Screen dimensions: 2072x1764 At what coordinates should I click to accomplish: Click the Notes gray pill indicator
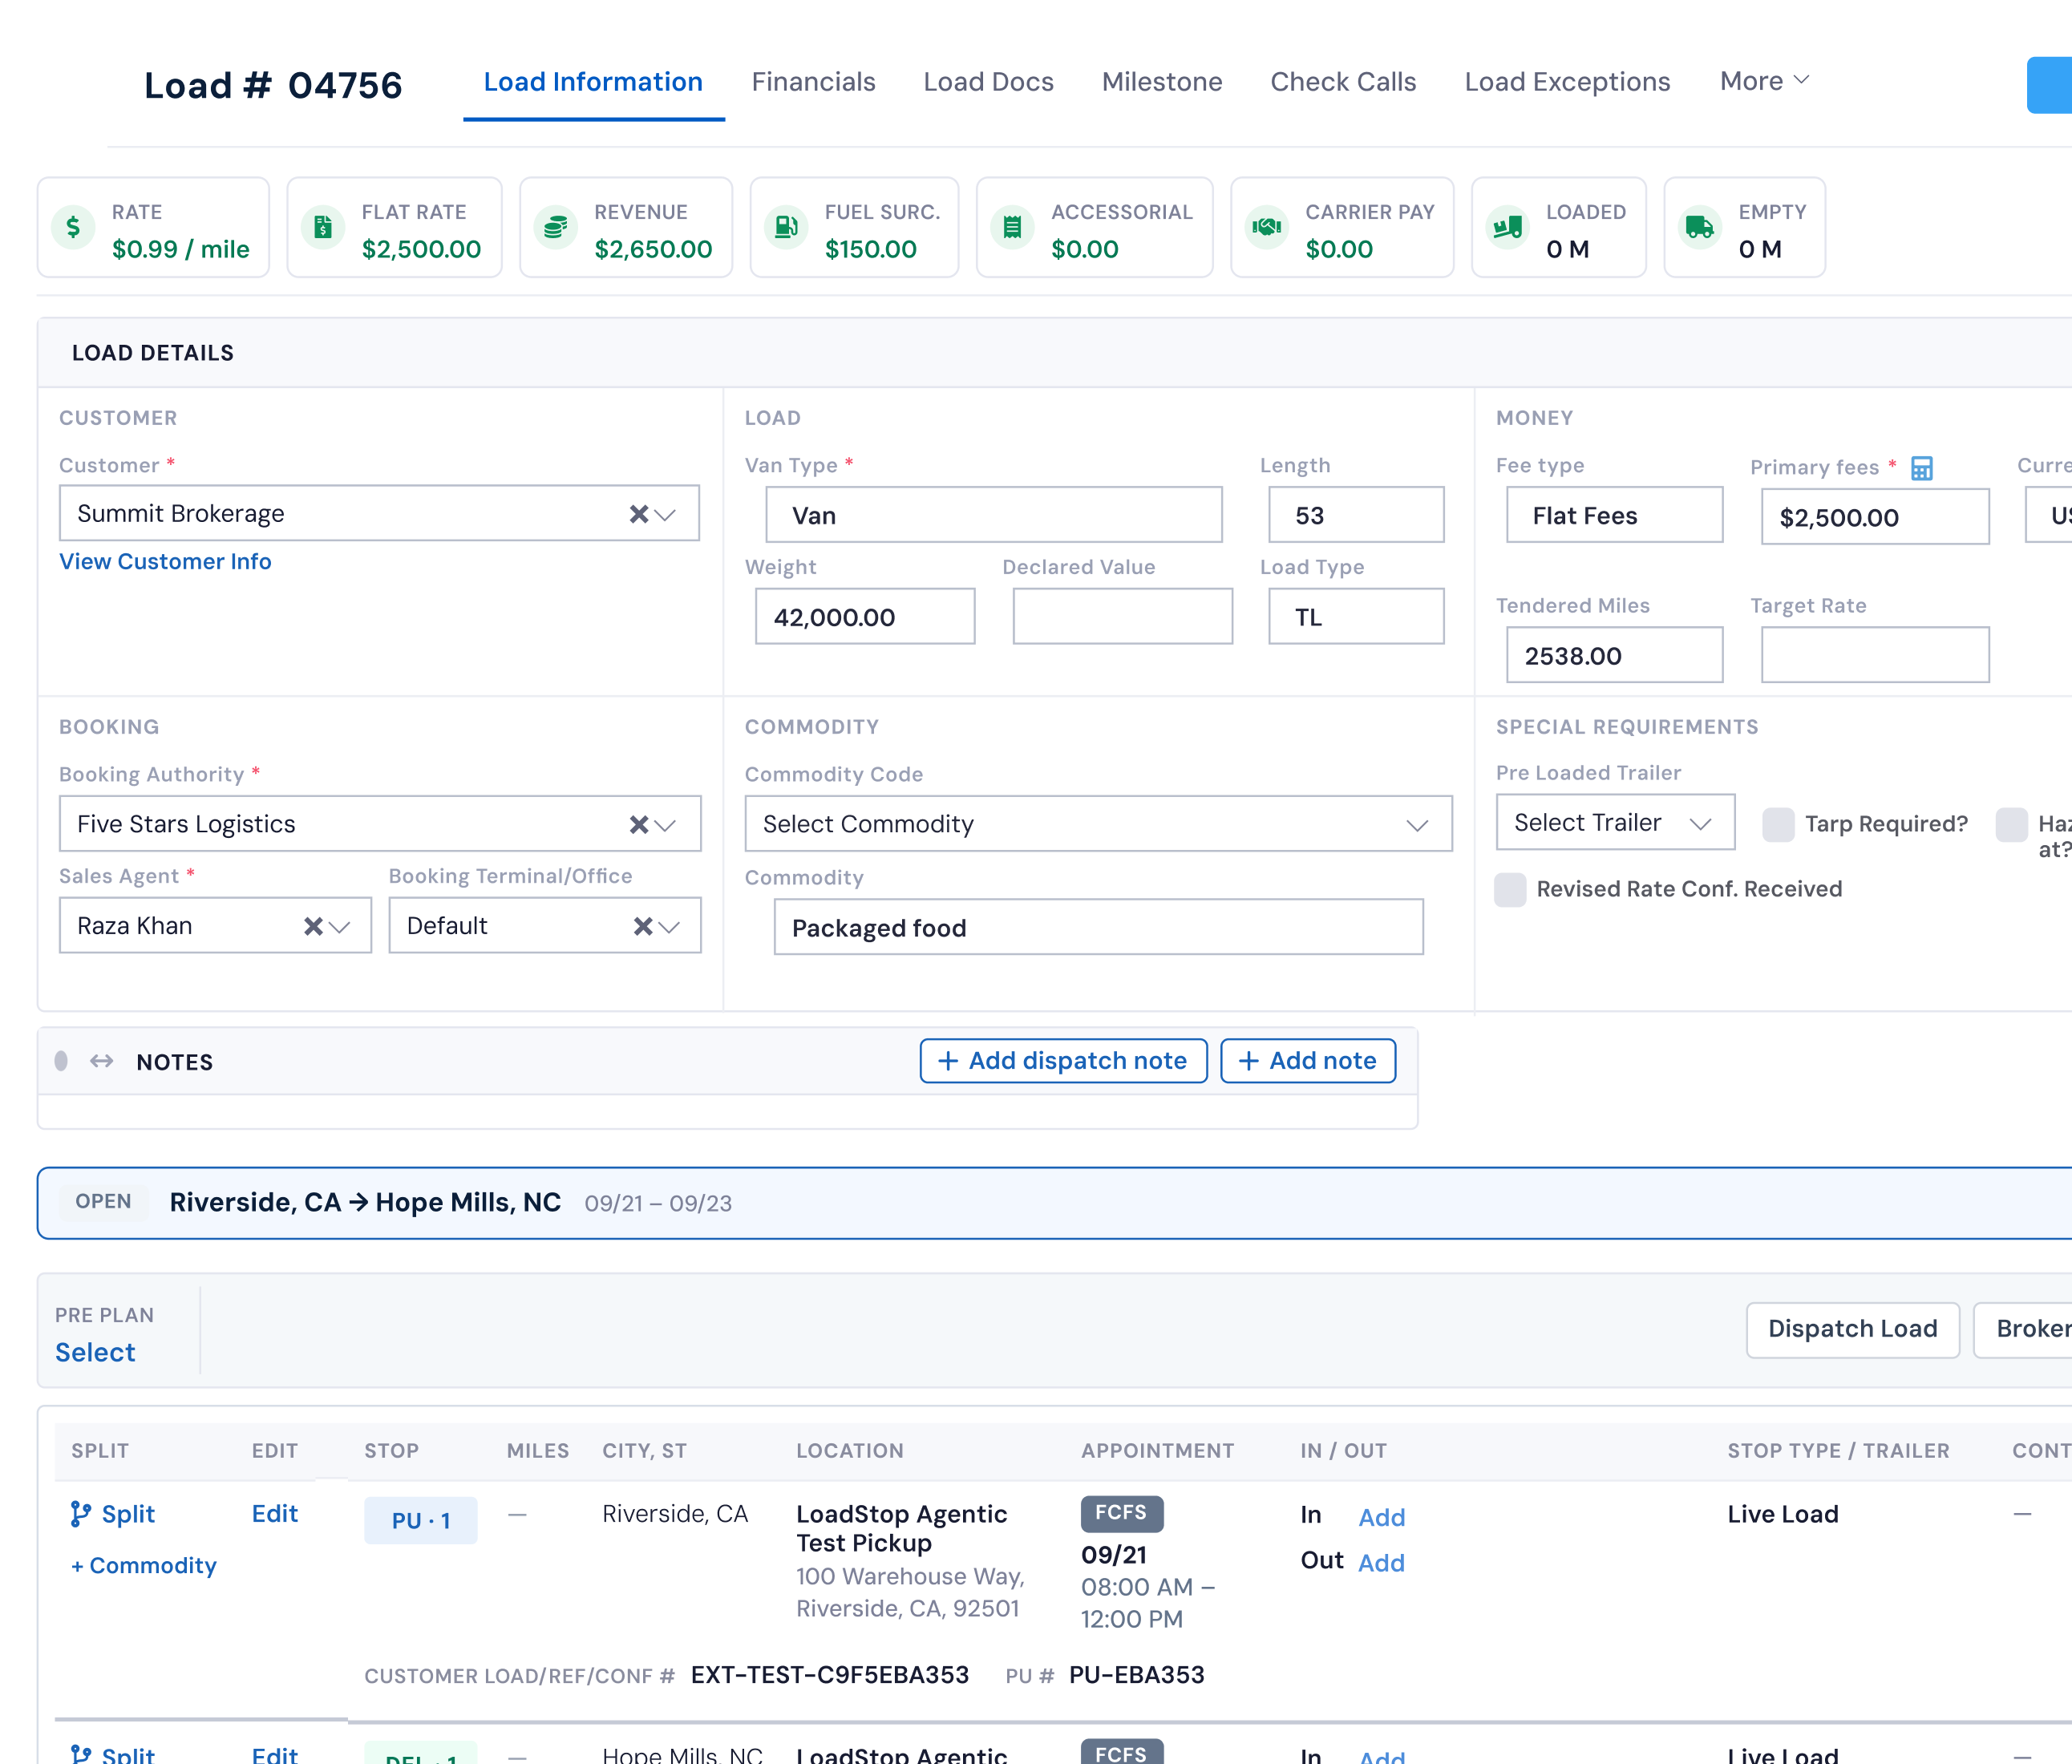[61, 1061]
